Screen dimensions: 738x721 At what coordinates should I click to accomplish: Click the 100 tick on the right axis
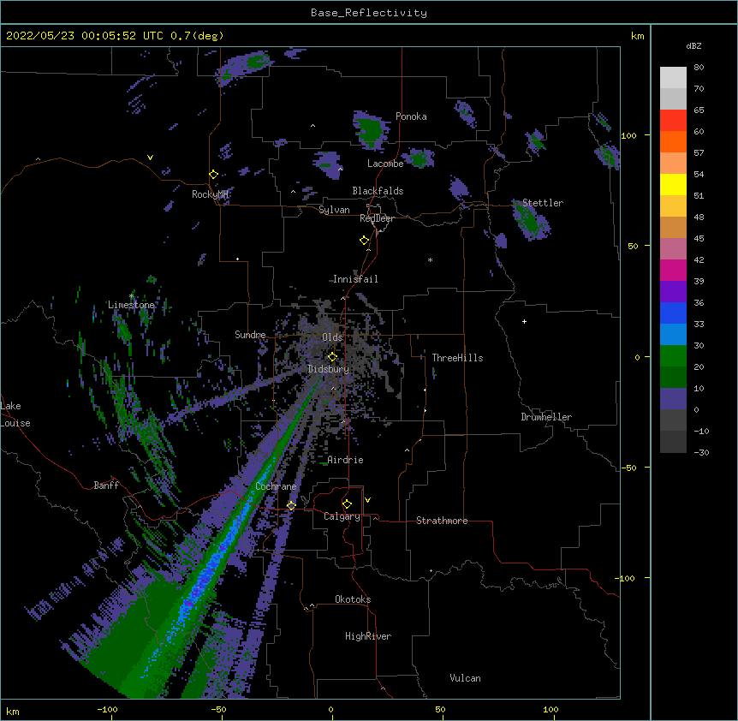click(628, 135)
